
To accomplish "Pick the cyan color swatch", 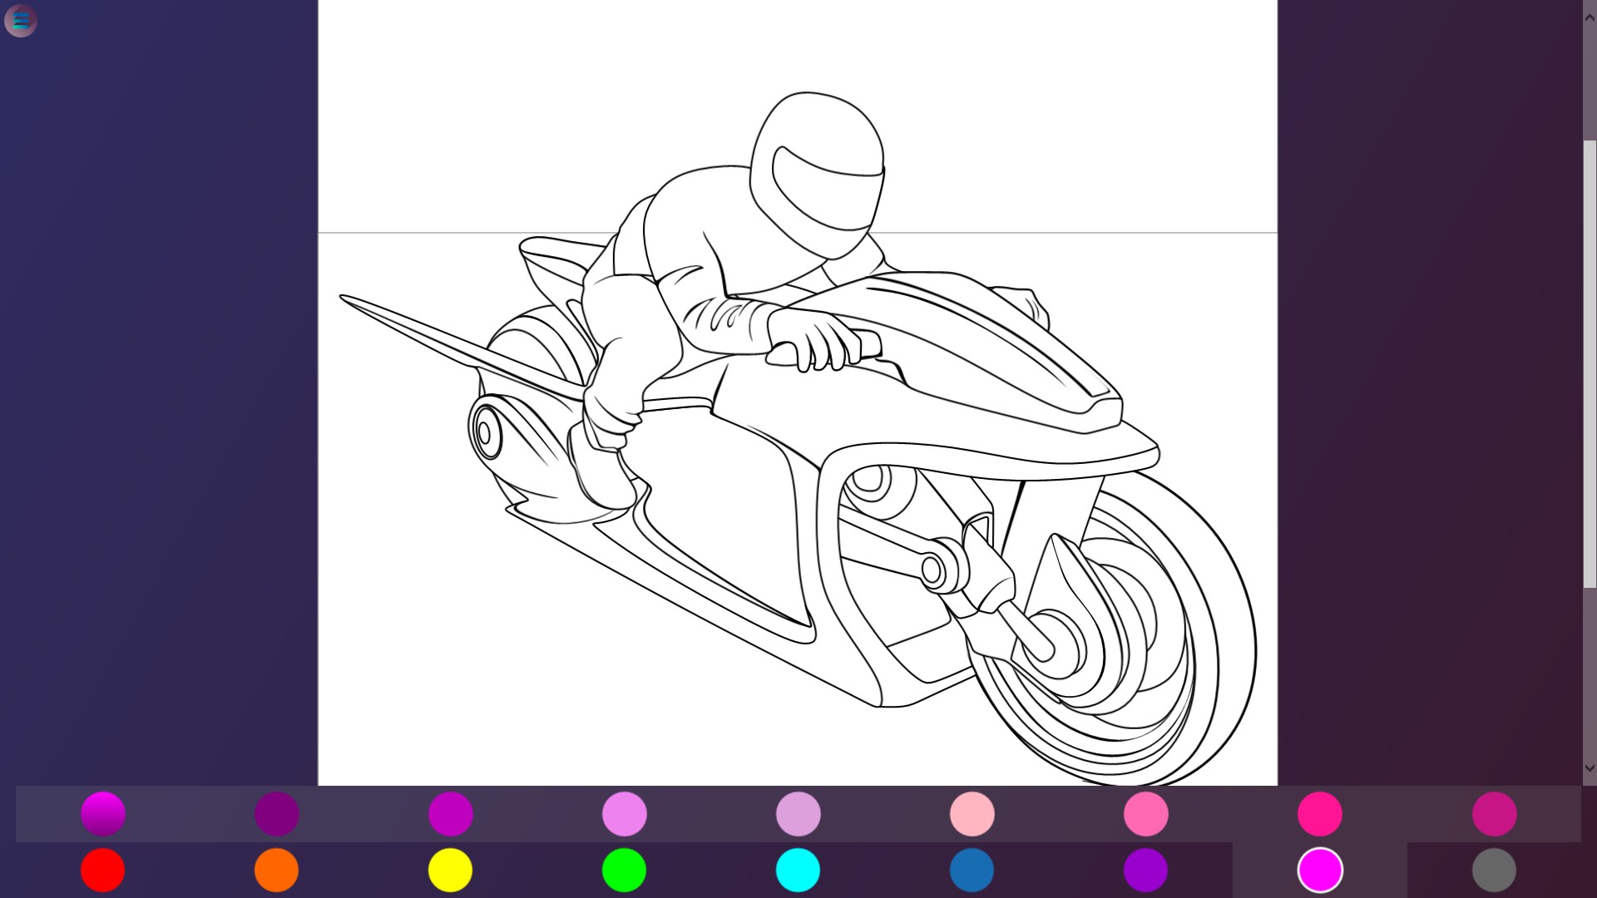I will coord(798,870).
